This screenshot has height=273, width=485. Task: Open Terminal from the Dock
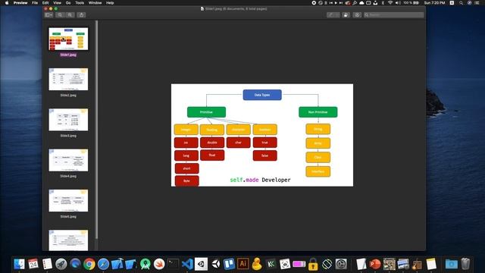point(174,264)
